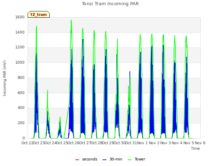
Task: Select the 'seconds' legend label
Action: pyautogui.click(x=90, y=159)
